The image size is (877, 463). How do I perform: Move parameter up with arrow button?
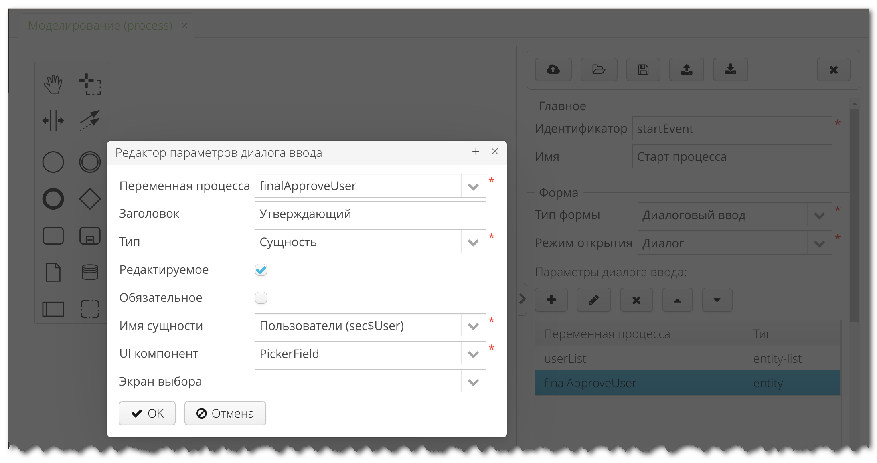tap(677, 300)
